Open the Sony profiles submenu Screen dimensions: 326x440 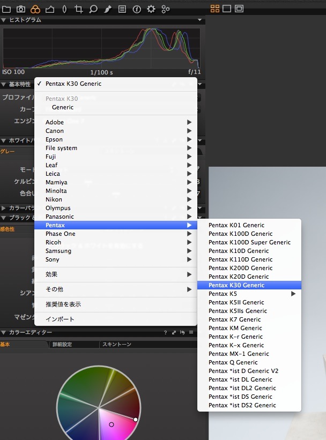pos(116,259)
